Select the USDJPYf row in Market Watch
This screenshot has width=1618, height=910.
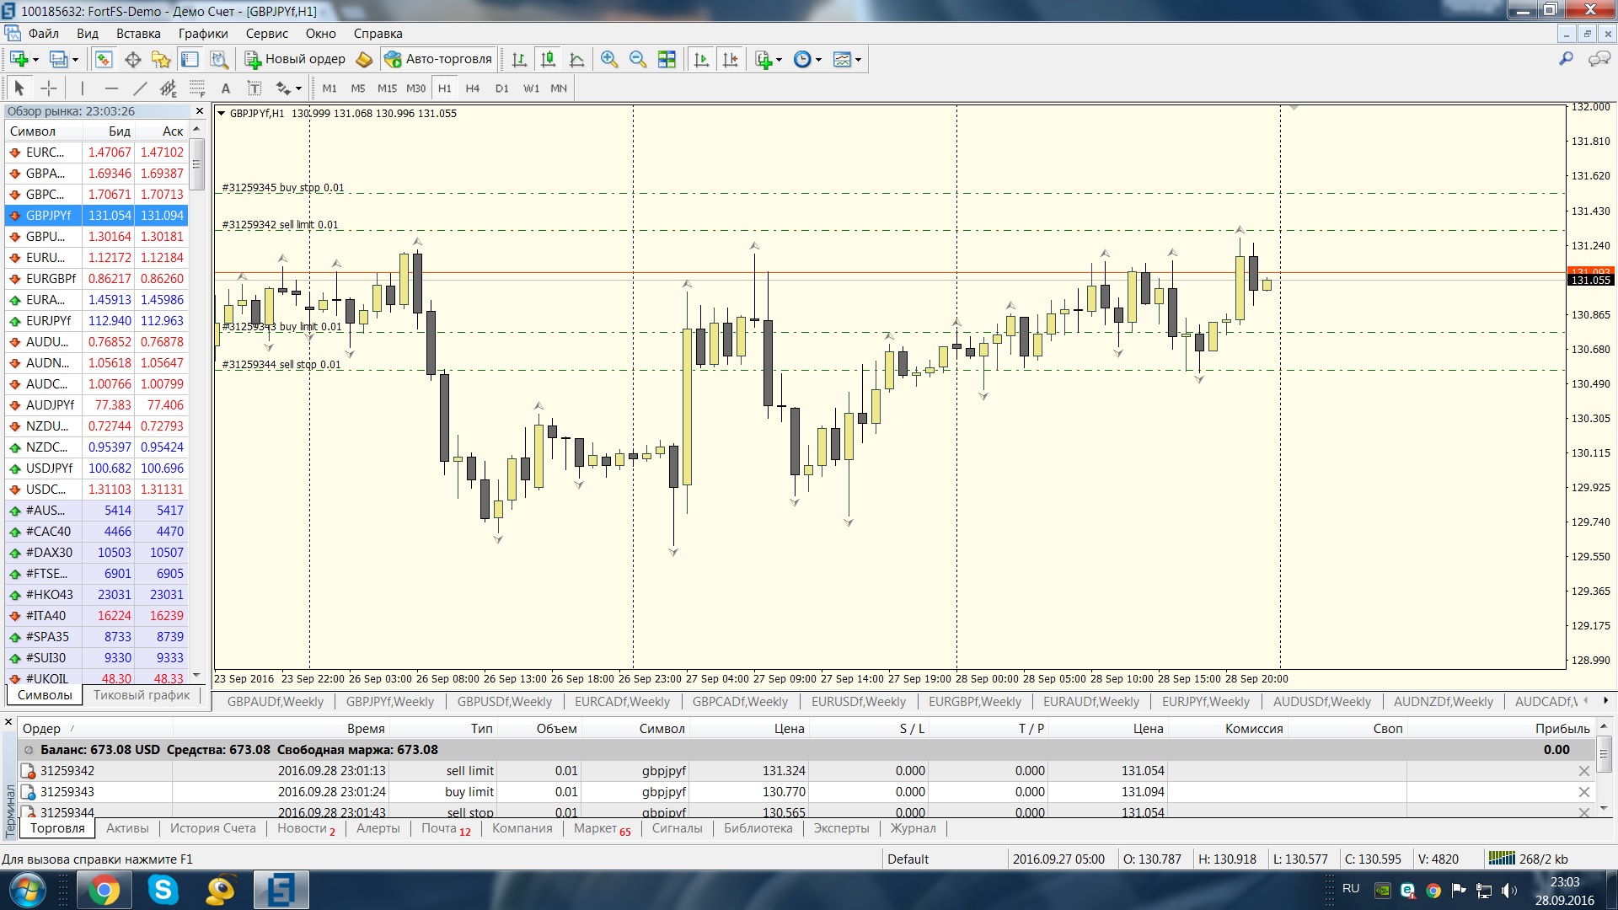point(96,468)
